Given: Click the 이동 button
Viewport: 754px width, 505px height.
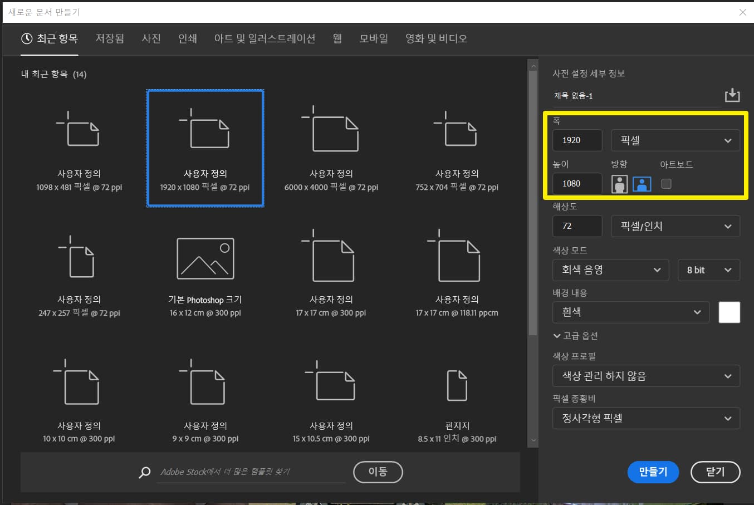Looking at the screenshot, I should pyautogui.click(x=378, y=472).
